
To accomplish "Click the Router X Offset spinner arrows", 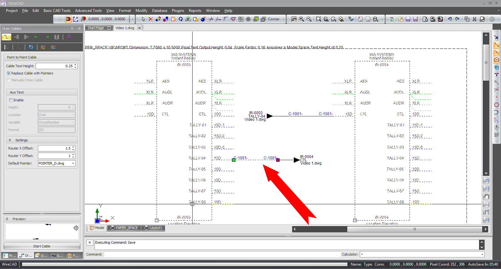I will [x=73, y=148].
